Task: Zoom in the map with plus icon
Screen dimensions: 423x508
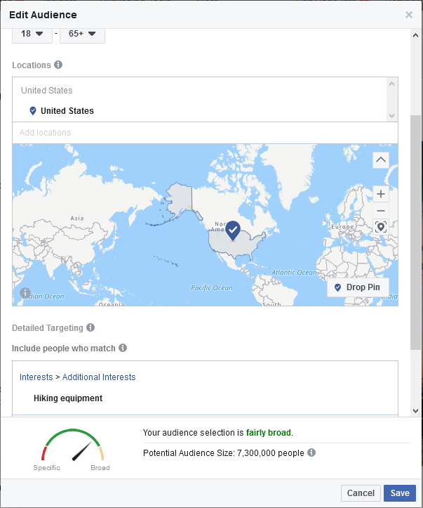Action: (381, 194)
